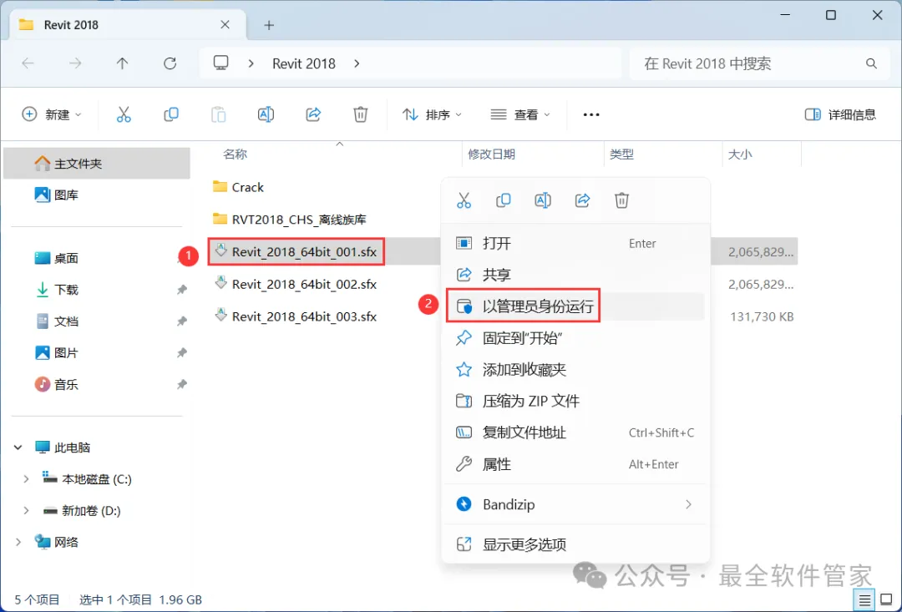Click the Revit 2018 breadcrumb in the address bar
The width and height of the screenshot is (902, 612).
pyautogui.click(x=304, y=63)
